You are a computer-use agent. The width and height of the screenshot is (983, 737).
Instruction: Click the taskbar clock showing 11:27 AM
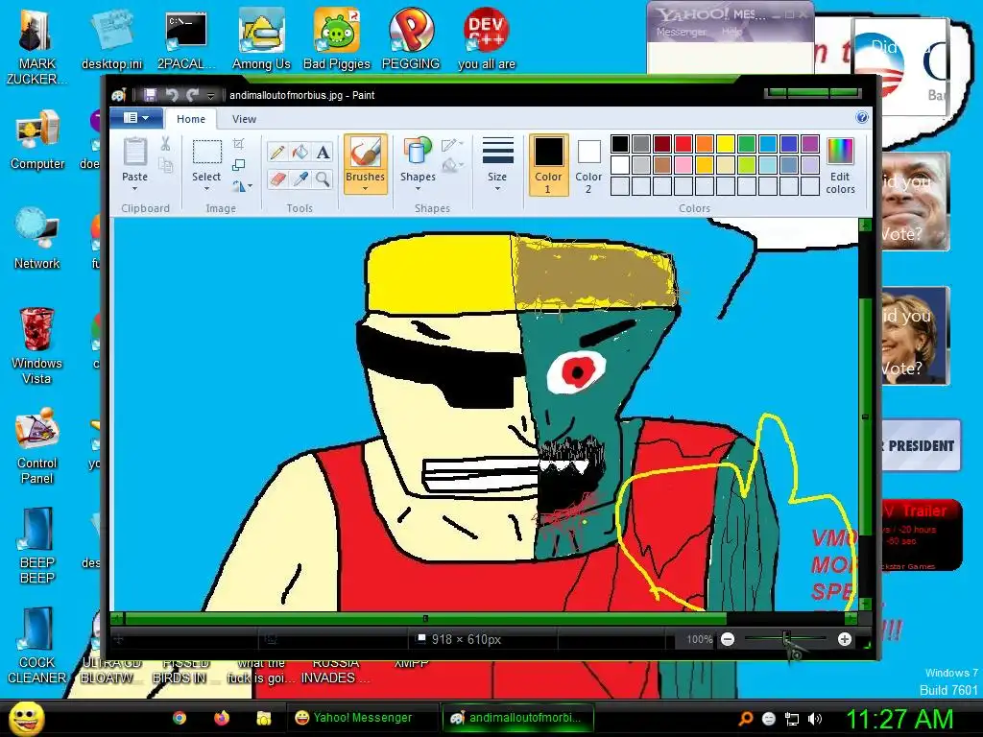click(x=899, y=719)
